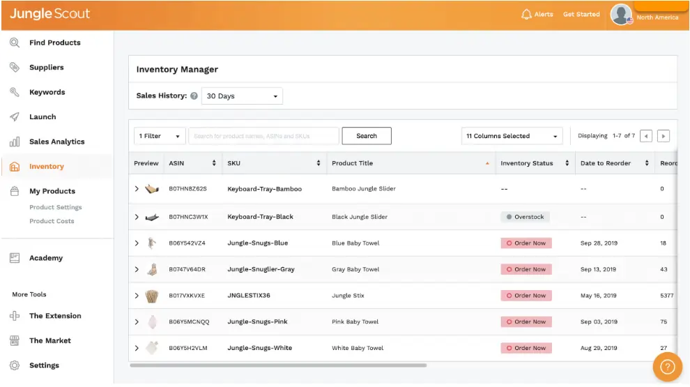Screen dimensions: 690x387
Task: Sort by the ASIN column
Action: tap(214, 163)
